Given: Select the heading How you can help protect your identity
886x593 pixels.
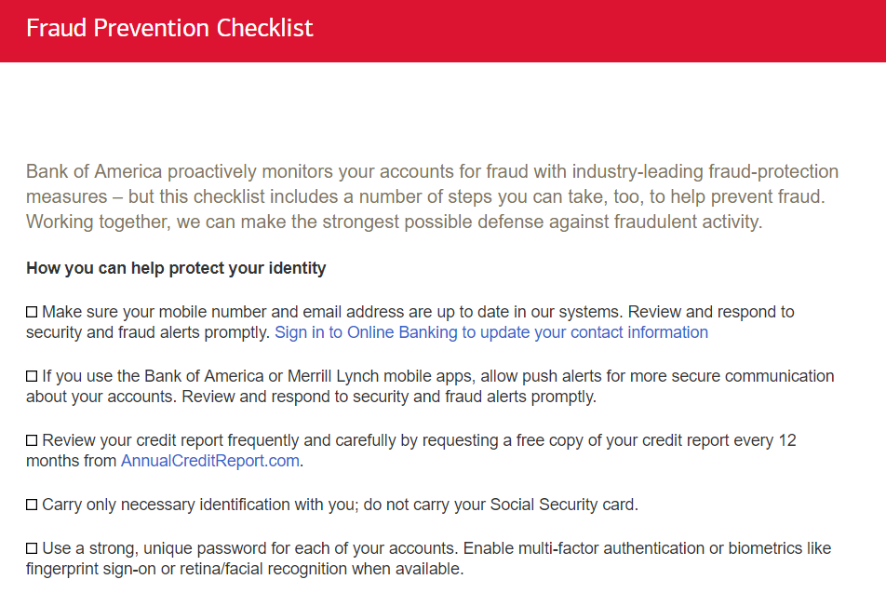Looking at the screenshot, I should (x=176, y=268).
